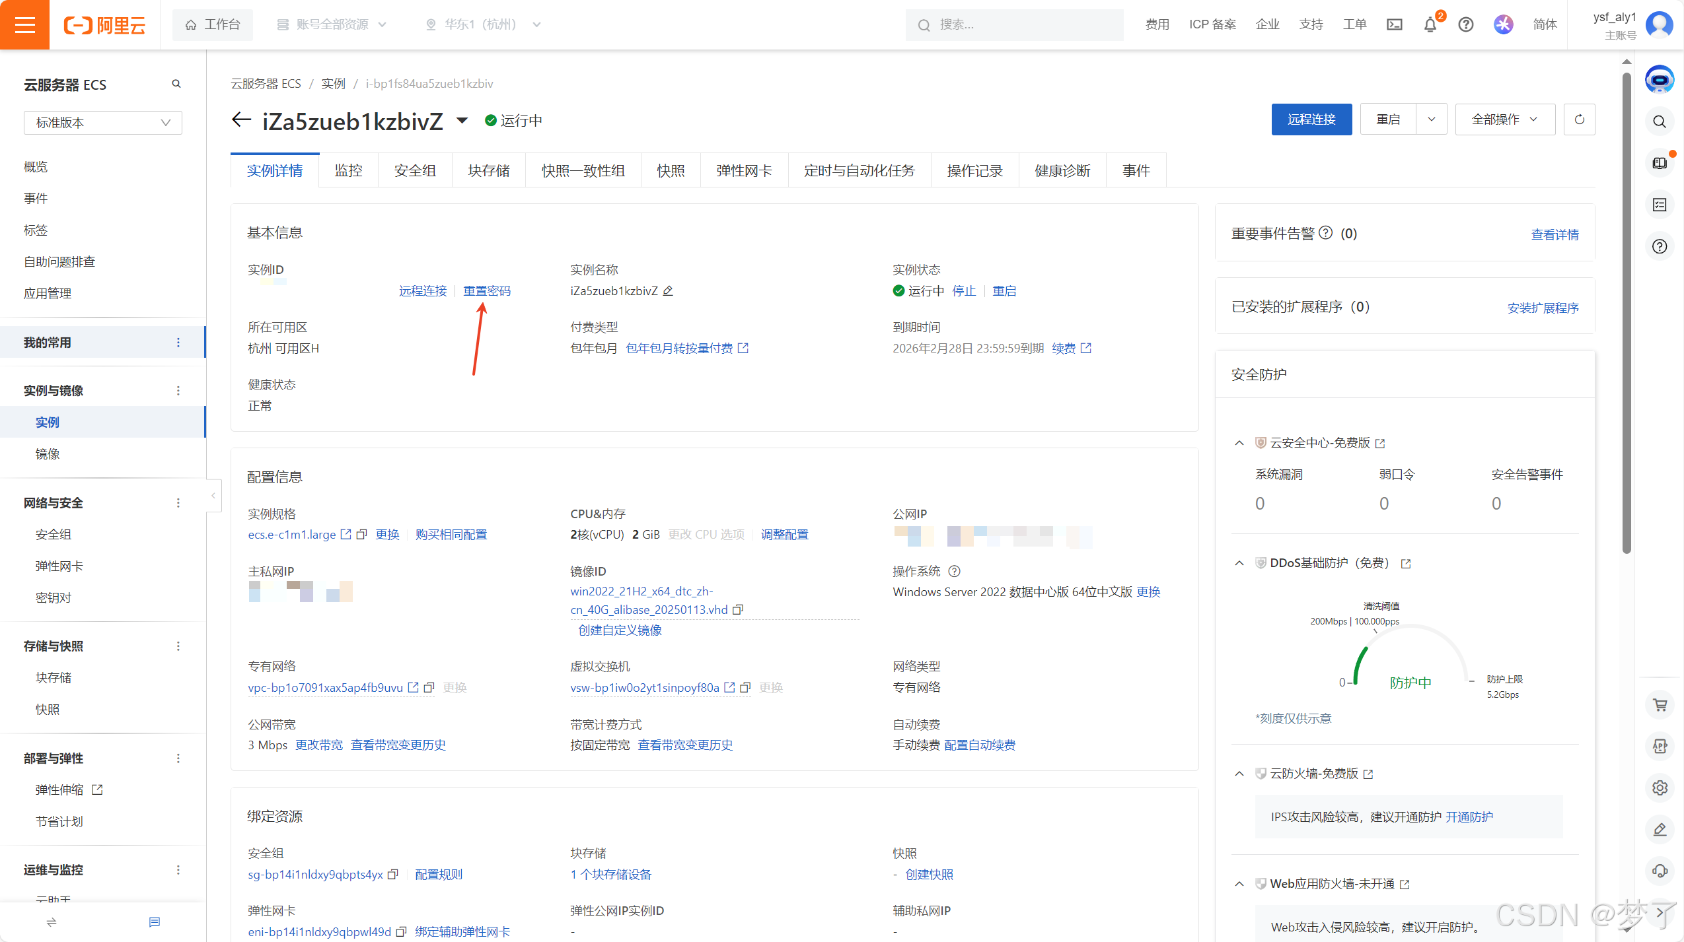Collapse the DDoS基础防护 section
This screenshot has width=1684, height=942.
[1239, 563]
